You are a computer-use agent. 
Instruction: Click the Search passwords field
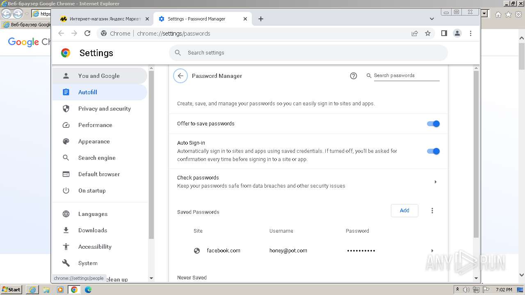(406, 76)
